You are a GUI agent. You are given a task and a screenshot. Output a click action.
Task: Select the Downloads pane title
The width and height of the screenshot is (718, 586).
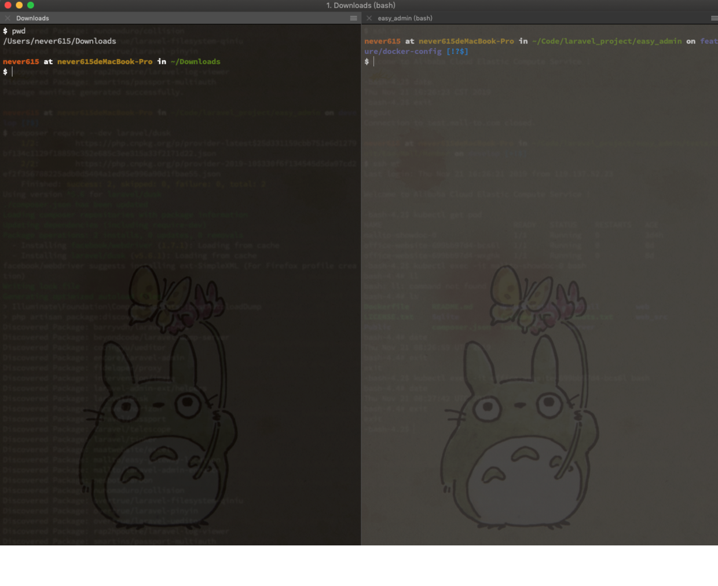(32, 18)
